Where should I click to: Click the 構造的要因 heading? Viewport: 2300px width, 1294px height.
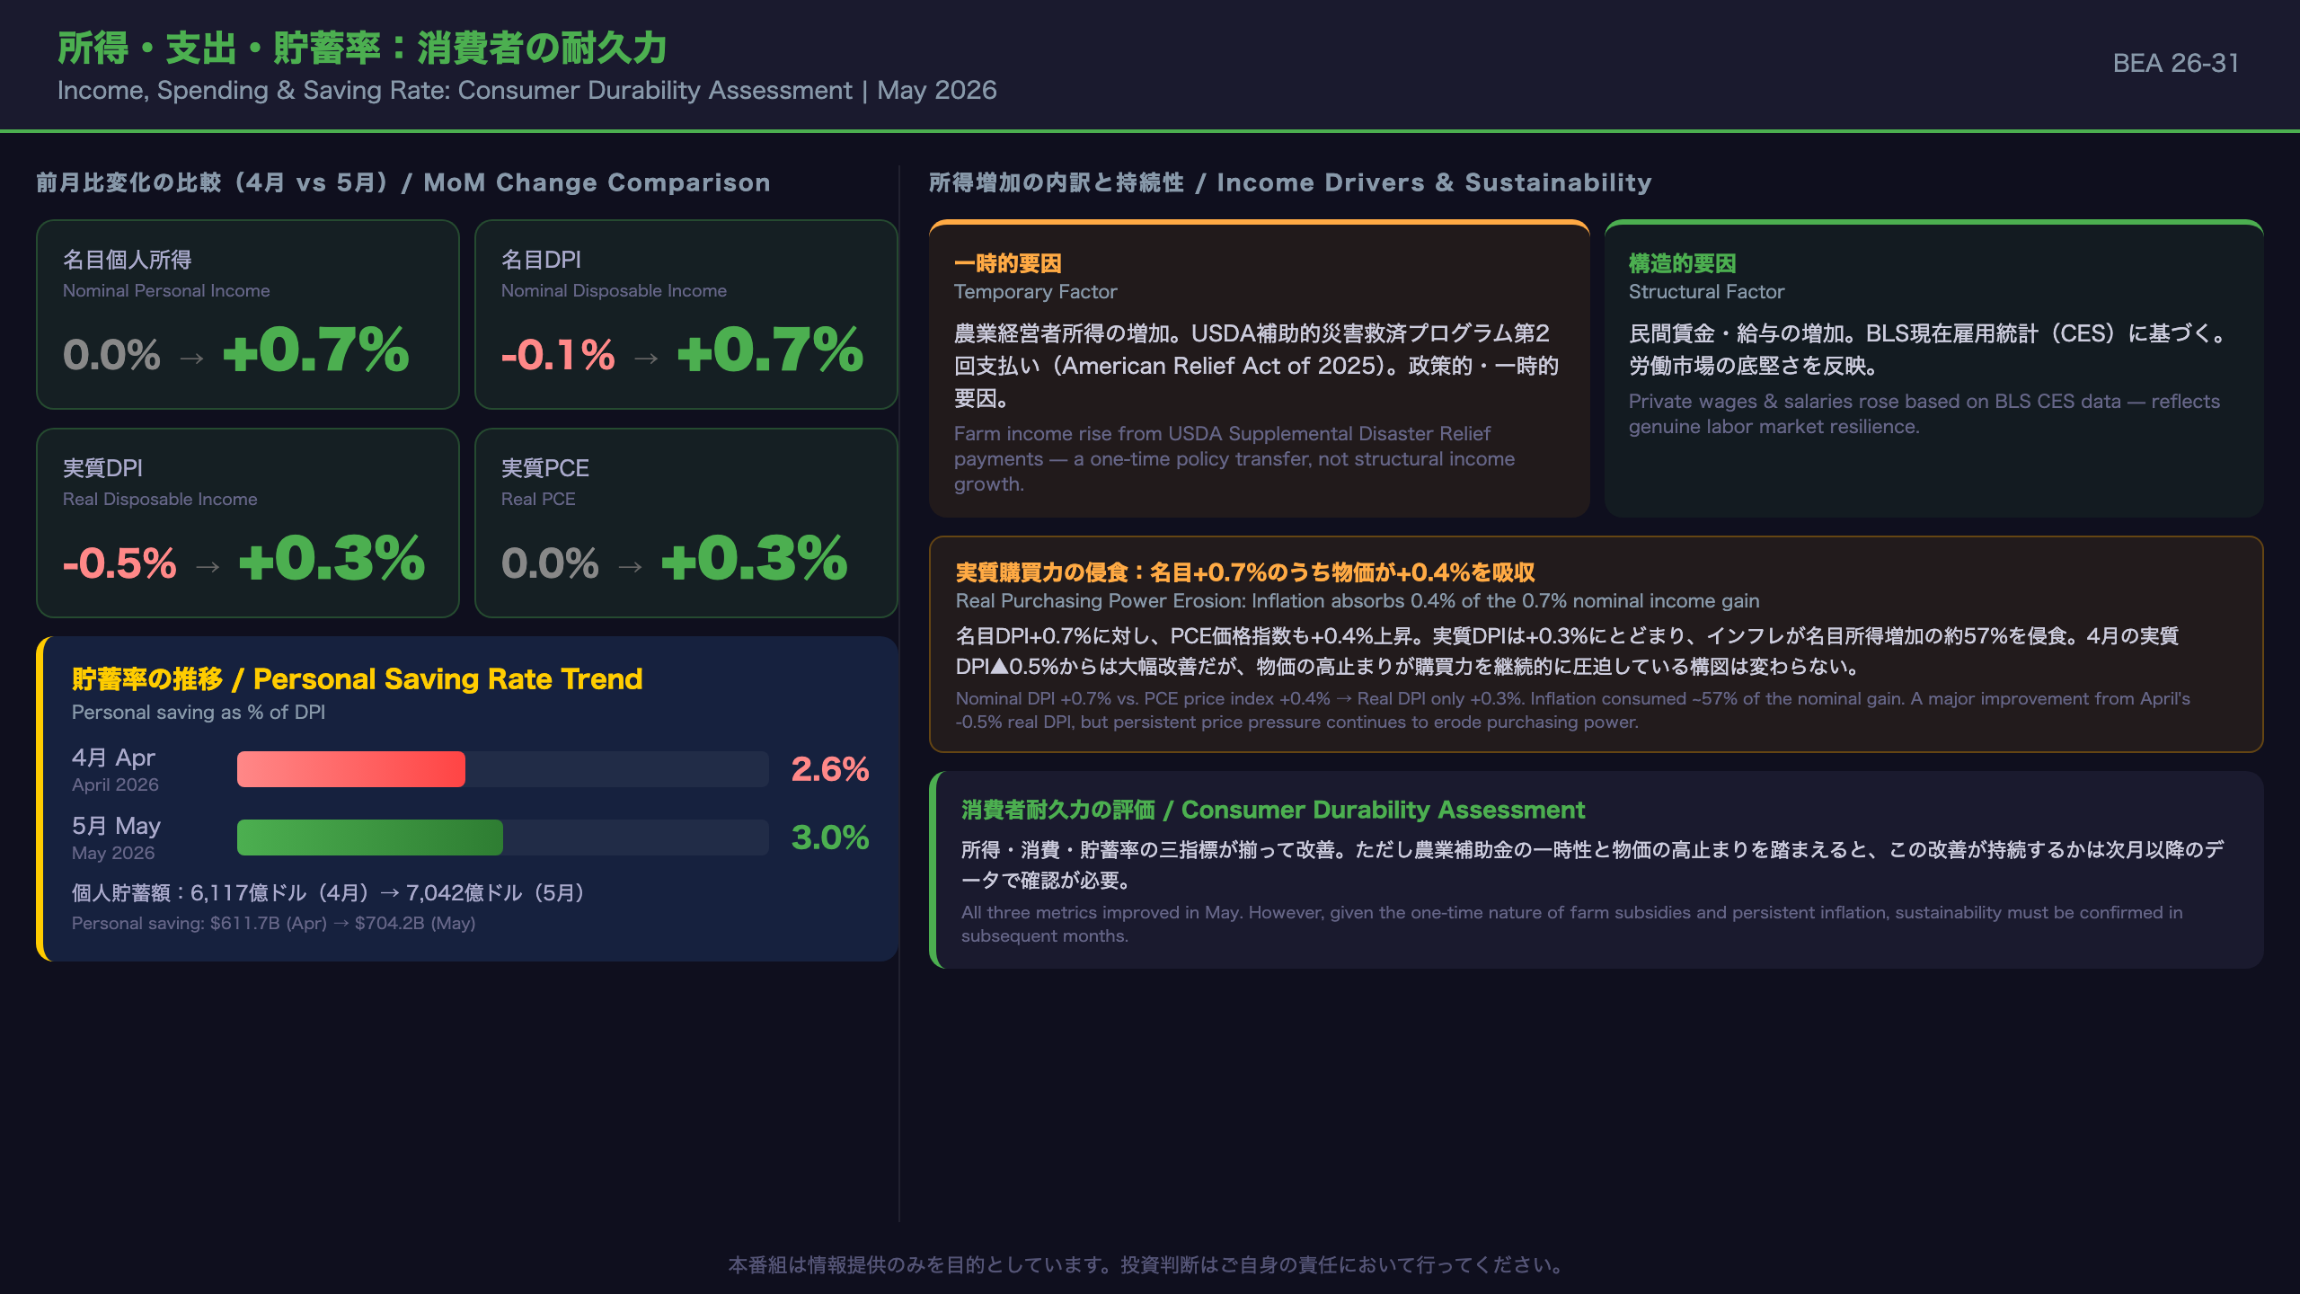click(x=1682, y=263)
